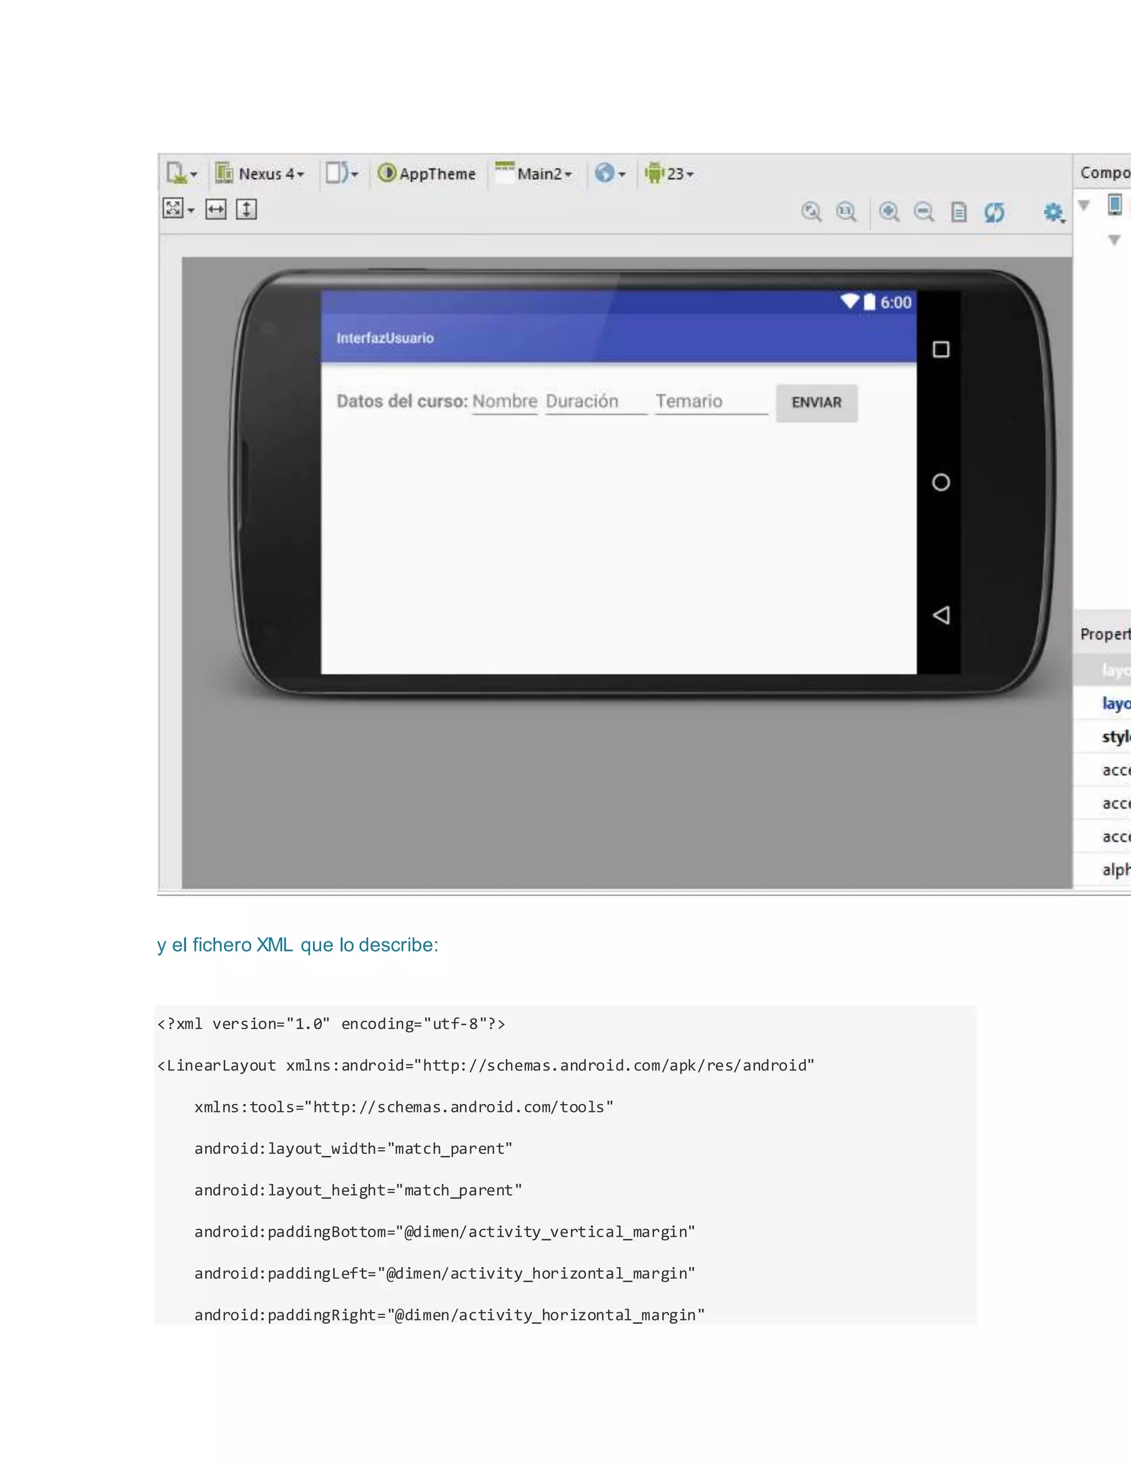Click the xmlns:tools attribute line
The height and width of the screenshot is (1463, 1131).
tap(404, 1107)
